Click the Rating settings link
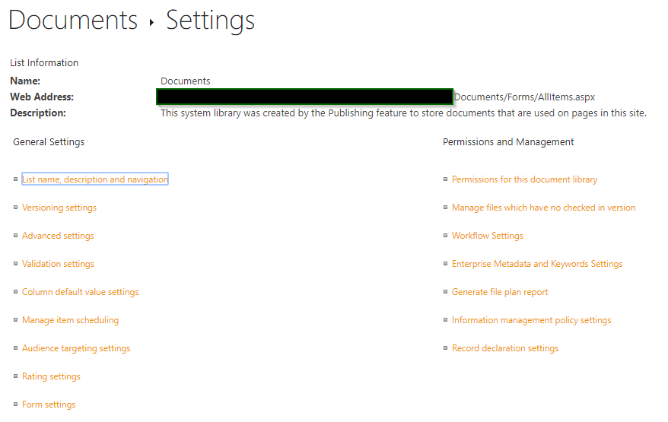This screenshot has height=422, width=668. click(51, 376)
